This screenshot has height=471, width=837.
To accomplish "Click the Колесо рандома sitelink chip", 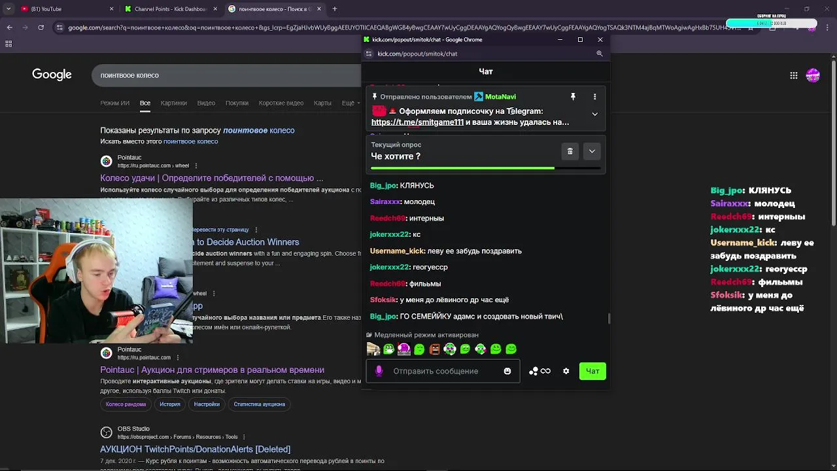I will pyautogui.click(x=126, y=404).
